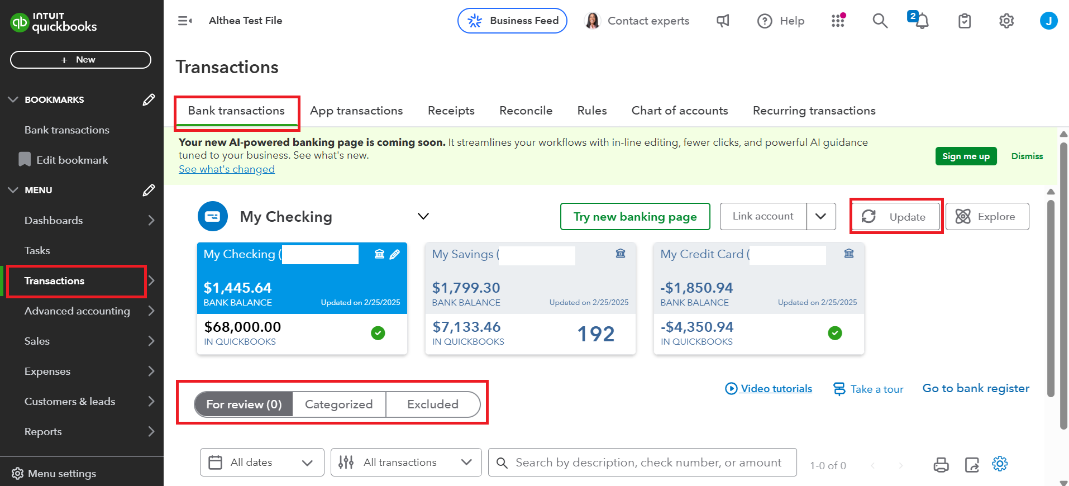The image size is (1069, 486).
Task: Open Tasks in the sidebar menu
Action: coord(37,251)
